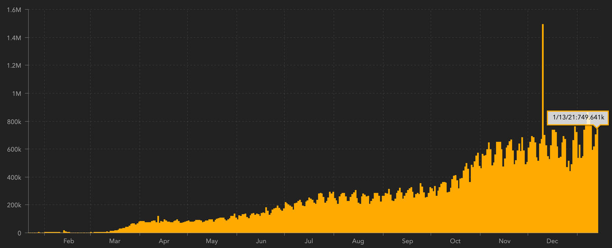Click the tall spike bar reaching 1.4M
Viewport: 612px width, 248px height.
click(543, 128)
